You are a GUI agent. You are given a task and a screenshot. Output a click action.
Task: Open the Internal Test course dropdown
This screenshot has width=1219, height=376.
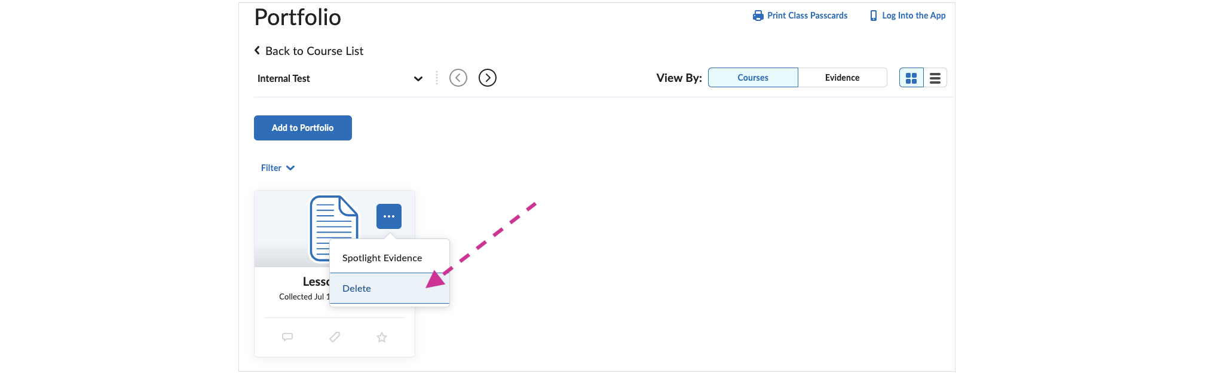(x=340, y=78)
